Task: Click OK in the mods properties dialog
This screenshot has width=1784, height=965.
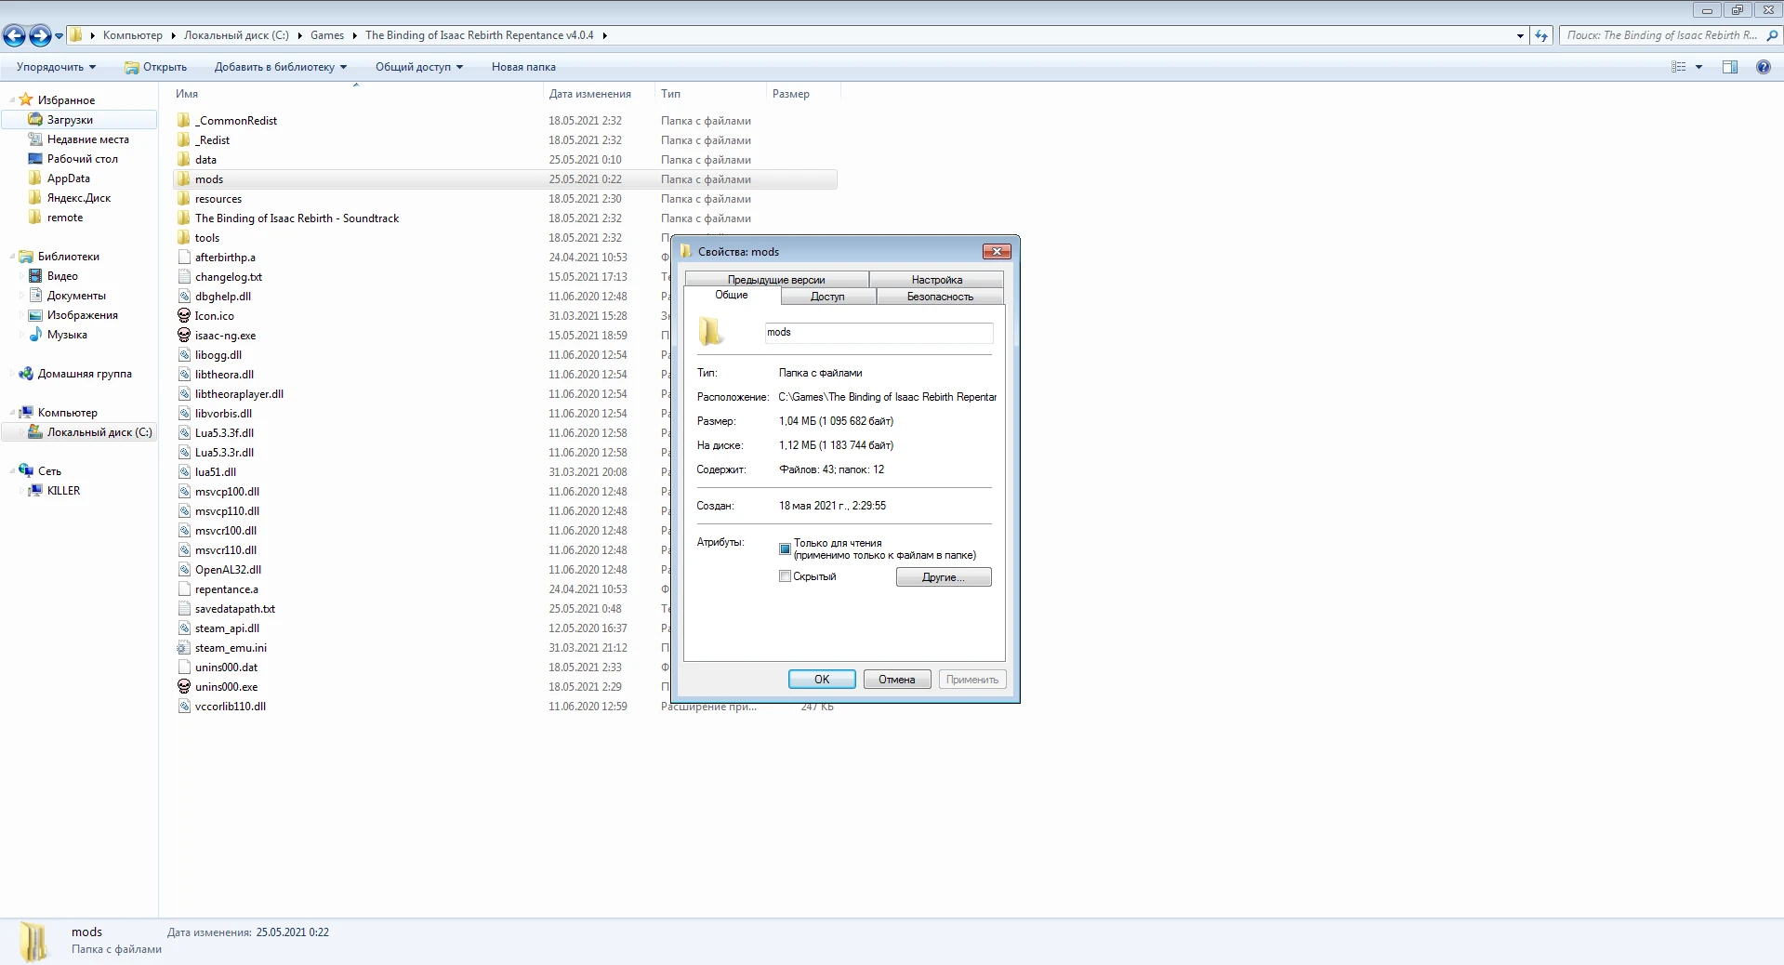Action: point(822,680)
